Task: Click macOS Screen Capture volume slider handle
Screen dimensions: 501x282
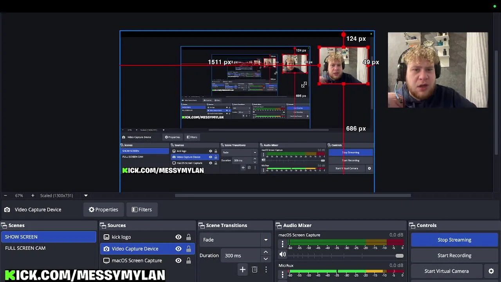Action: 399,256
